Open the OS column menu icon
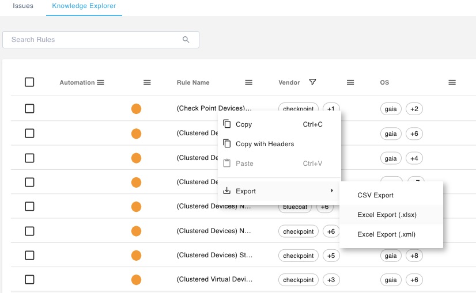 pyautogui.click(x=452, y=82)
